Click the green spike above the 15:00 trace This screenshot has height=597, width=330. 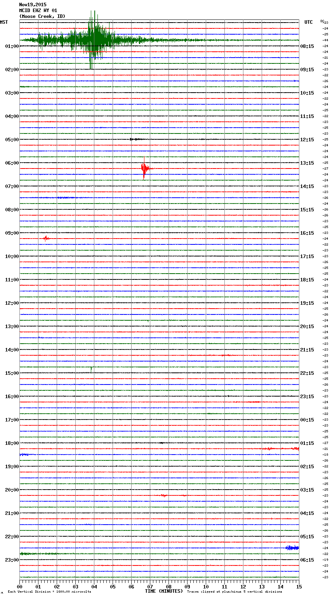click(91, 369)
